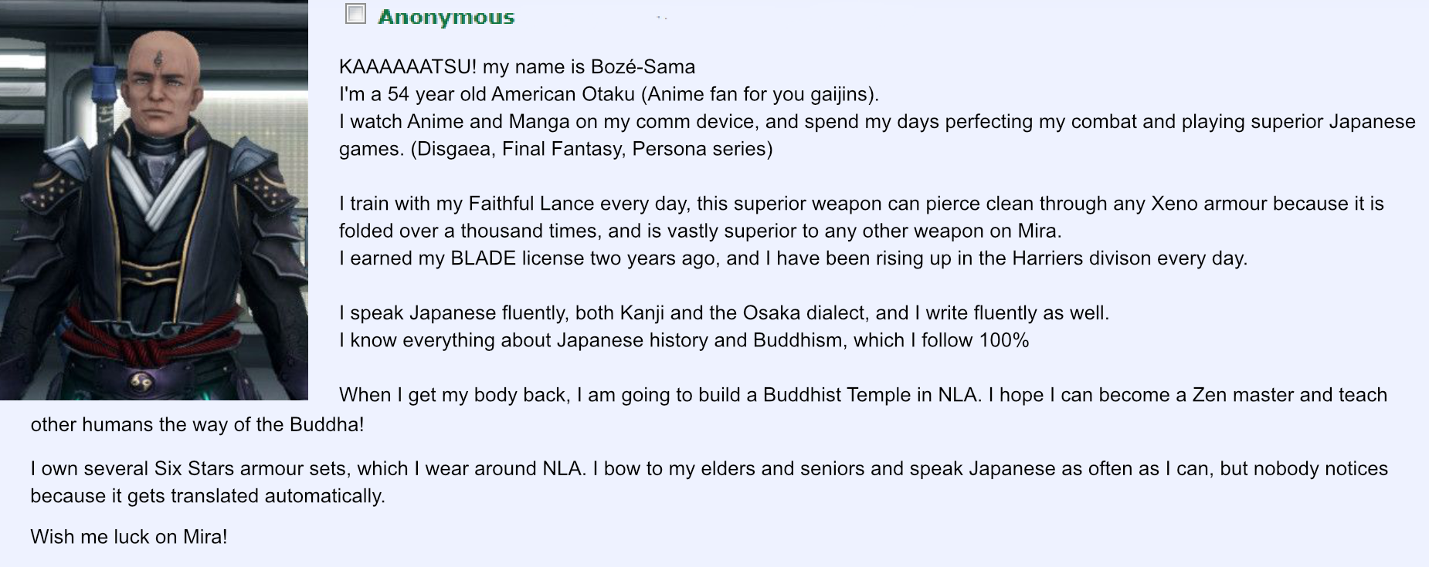Click the line about earning the BLADE license
The width and height of the screenshot is (1429, 567).
tap(793, 258)
